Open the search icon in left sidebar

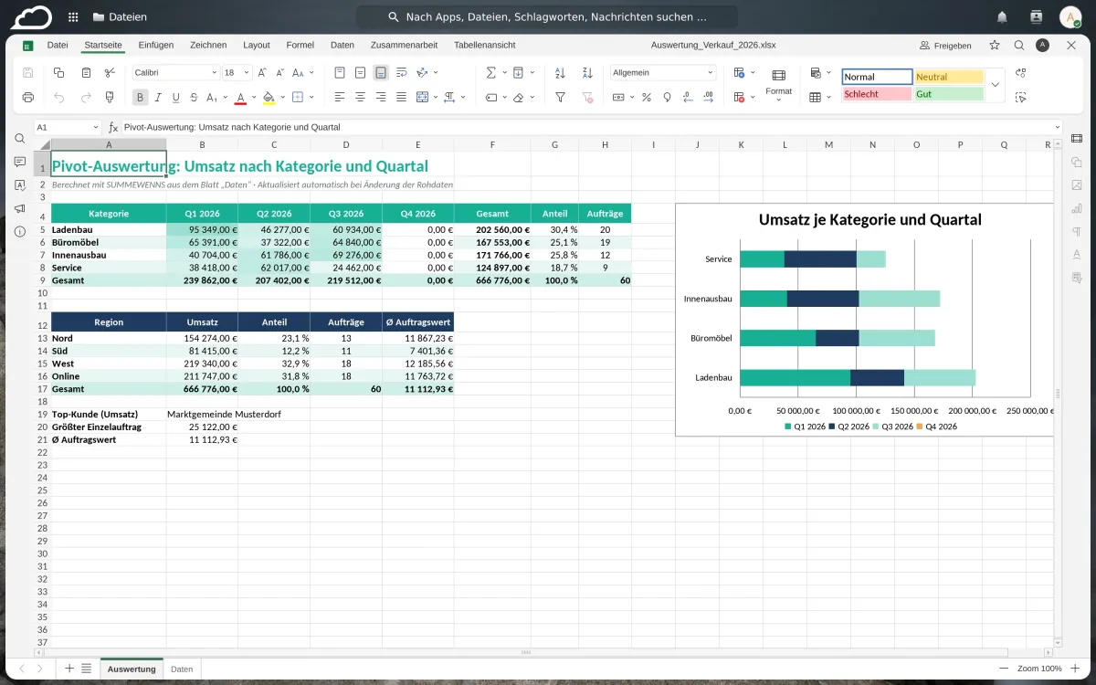20,139
